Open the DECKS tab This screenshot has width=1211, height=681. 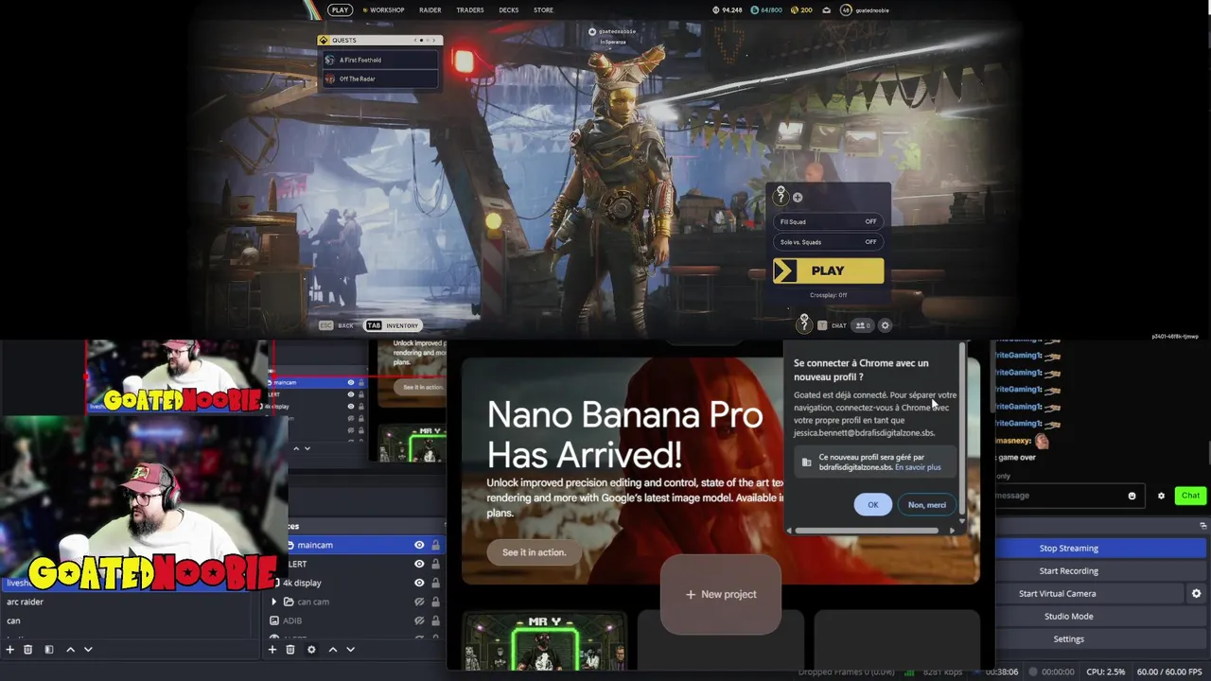(509, 10)
